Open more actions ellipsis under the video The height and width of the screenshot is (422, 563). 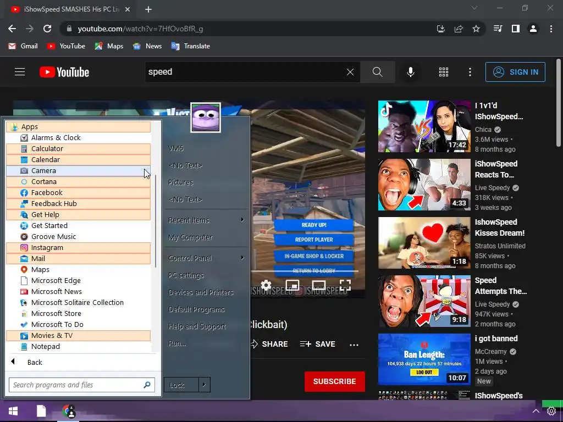[x=354, y=345]
